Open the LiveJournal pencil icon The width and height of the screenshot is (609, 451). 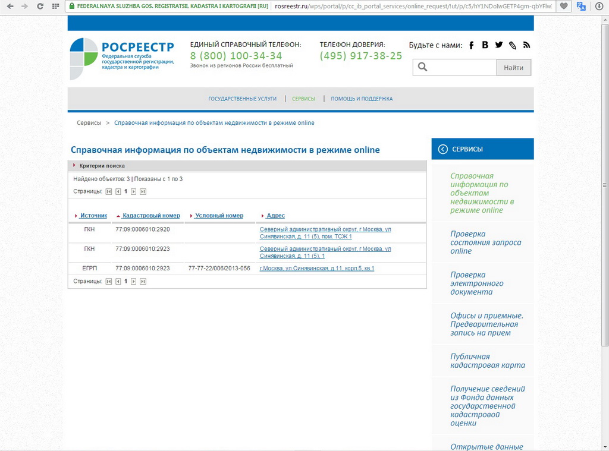pyautogui.click(x=513, y=45)
